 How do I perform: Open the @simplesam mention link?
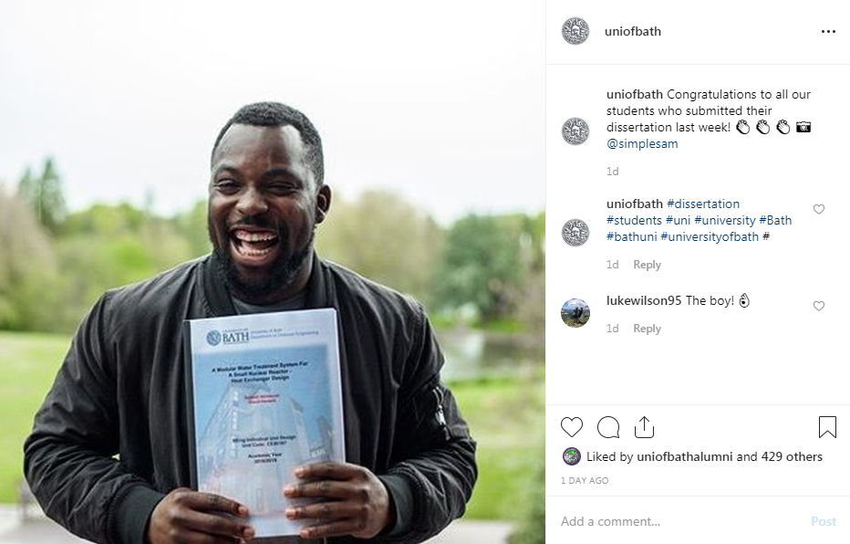642,143
